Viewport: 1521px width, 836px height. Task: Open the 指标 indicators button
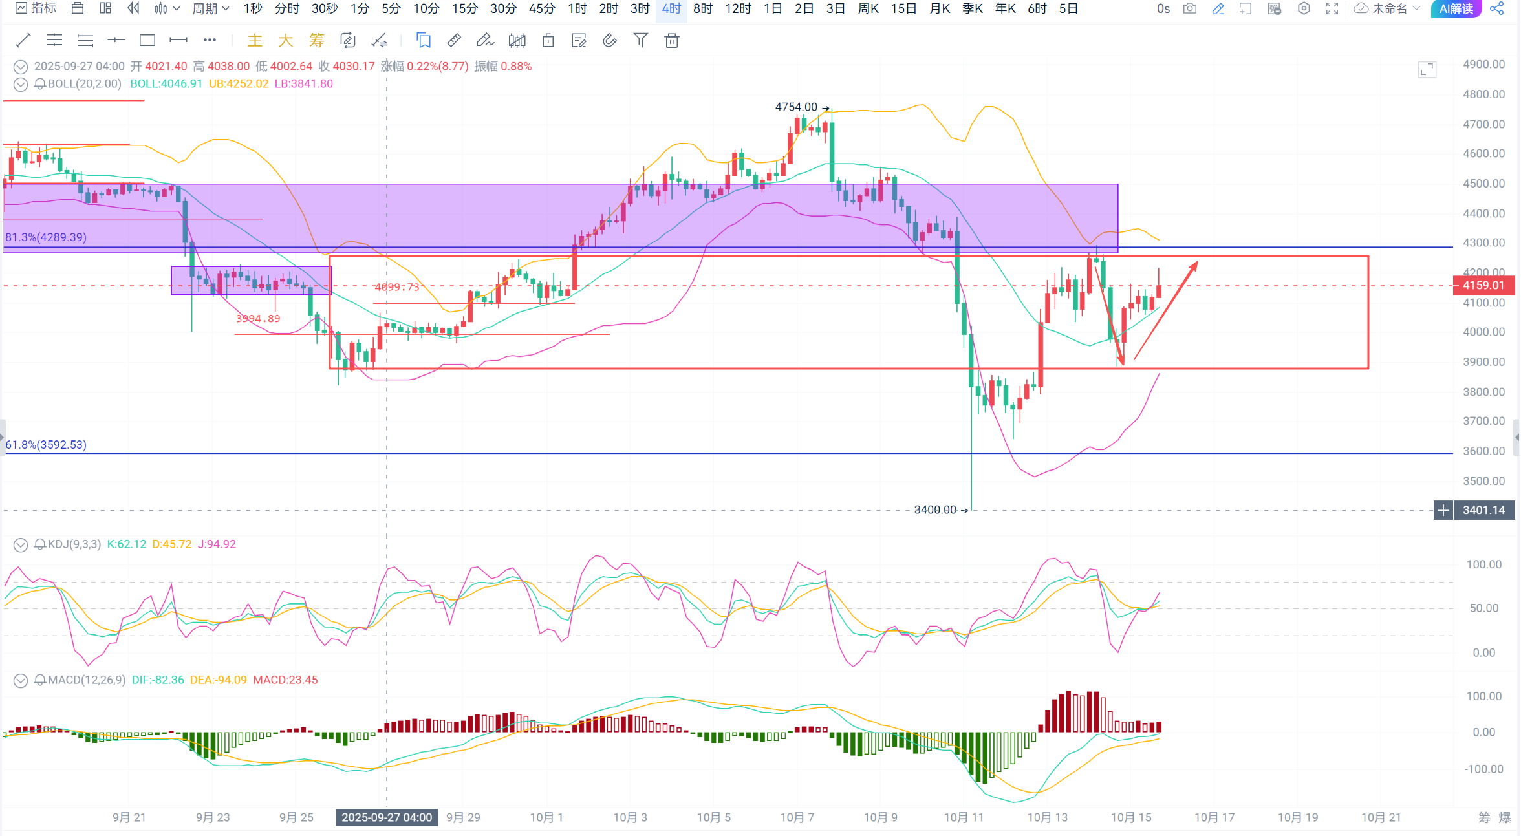coord(36,8)
